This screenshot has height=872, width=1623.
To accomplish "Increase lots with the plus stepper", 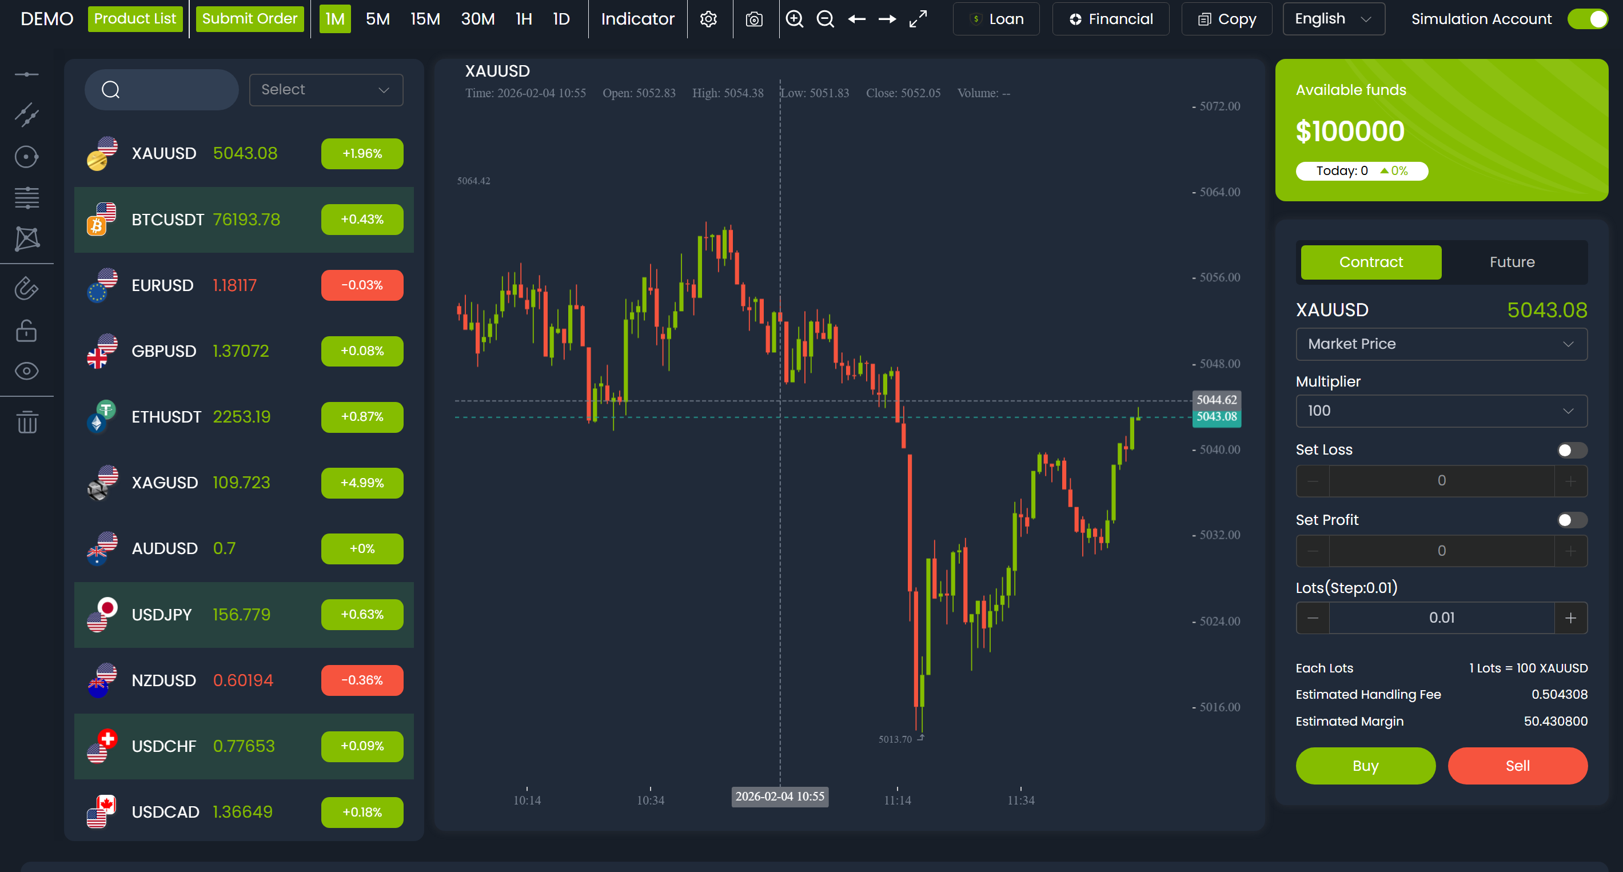I will click(1570, 618).
